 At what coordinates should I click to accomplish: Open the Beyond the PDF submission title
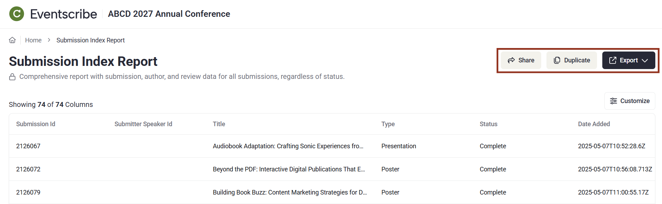point(289,169)
